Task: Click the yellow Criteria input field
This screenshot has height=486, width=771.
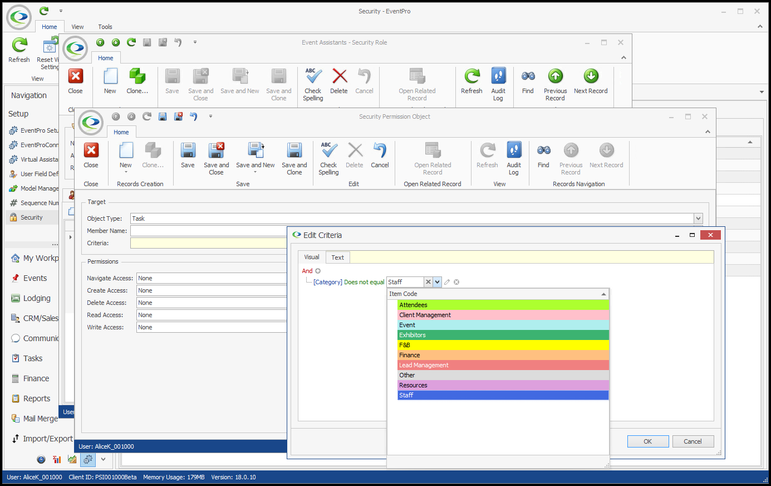Action: coord(209,243)
